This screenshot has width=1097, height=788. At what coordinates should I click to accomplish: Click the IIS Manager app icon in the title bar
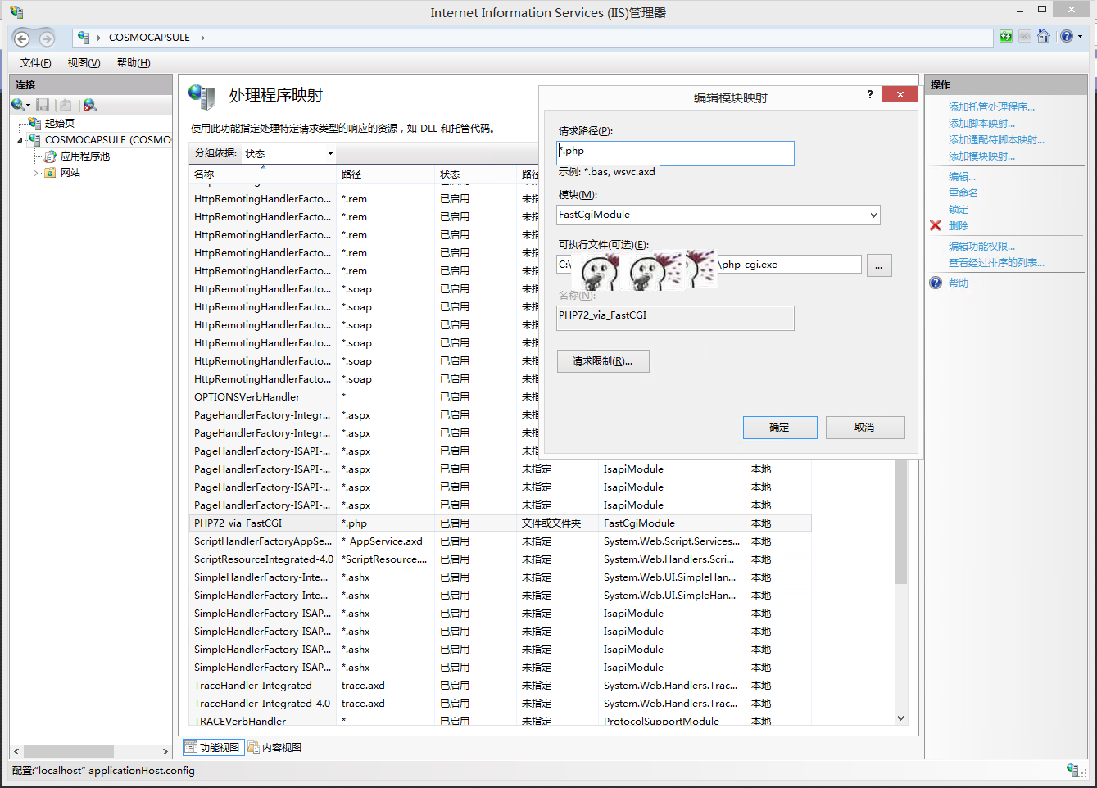[16, 12]
